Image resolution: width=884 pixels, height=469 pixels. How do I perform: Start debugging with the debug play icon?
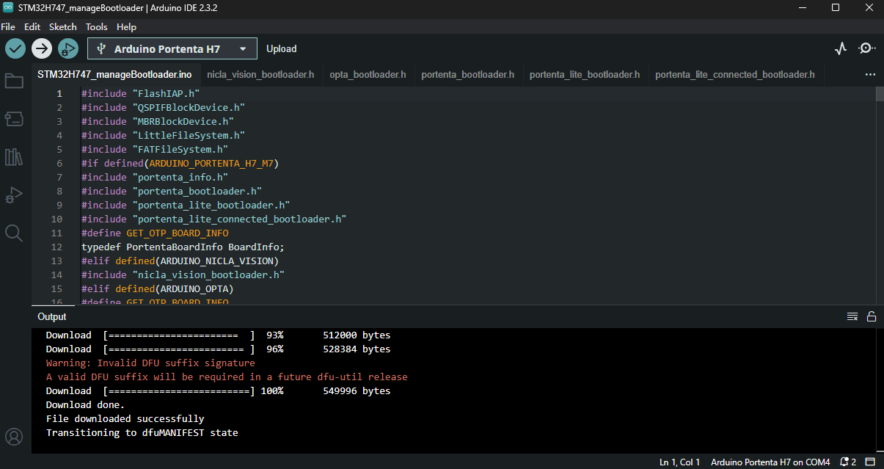(x=67, y=48)
